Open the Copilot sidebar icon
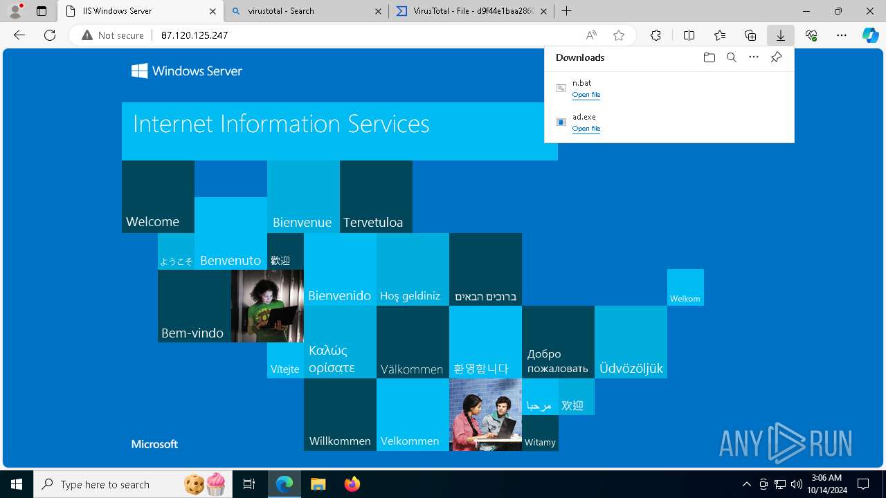The image size is (886, 498). (x=870, y=35)
